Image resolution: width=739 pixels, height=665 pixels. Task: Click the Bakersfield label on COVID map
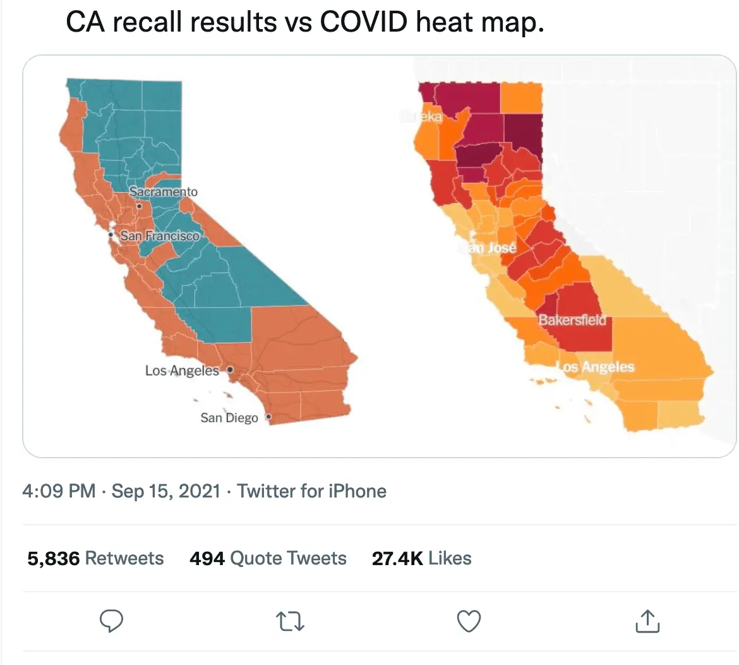point(572,319)
